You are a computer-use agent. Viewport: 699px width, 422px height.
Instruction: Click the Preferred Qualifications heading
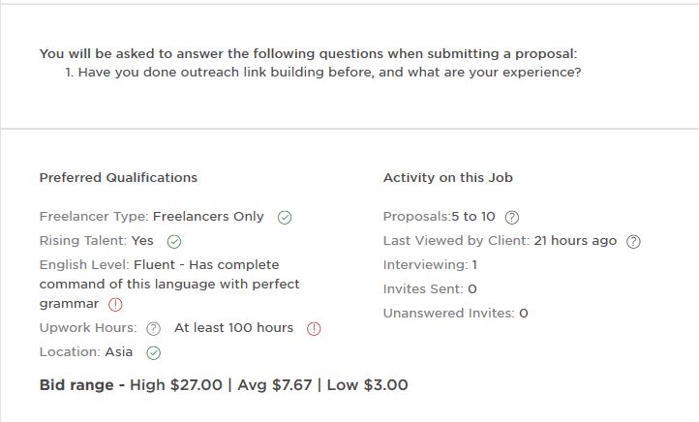click(118, 178)
